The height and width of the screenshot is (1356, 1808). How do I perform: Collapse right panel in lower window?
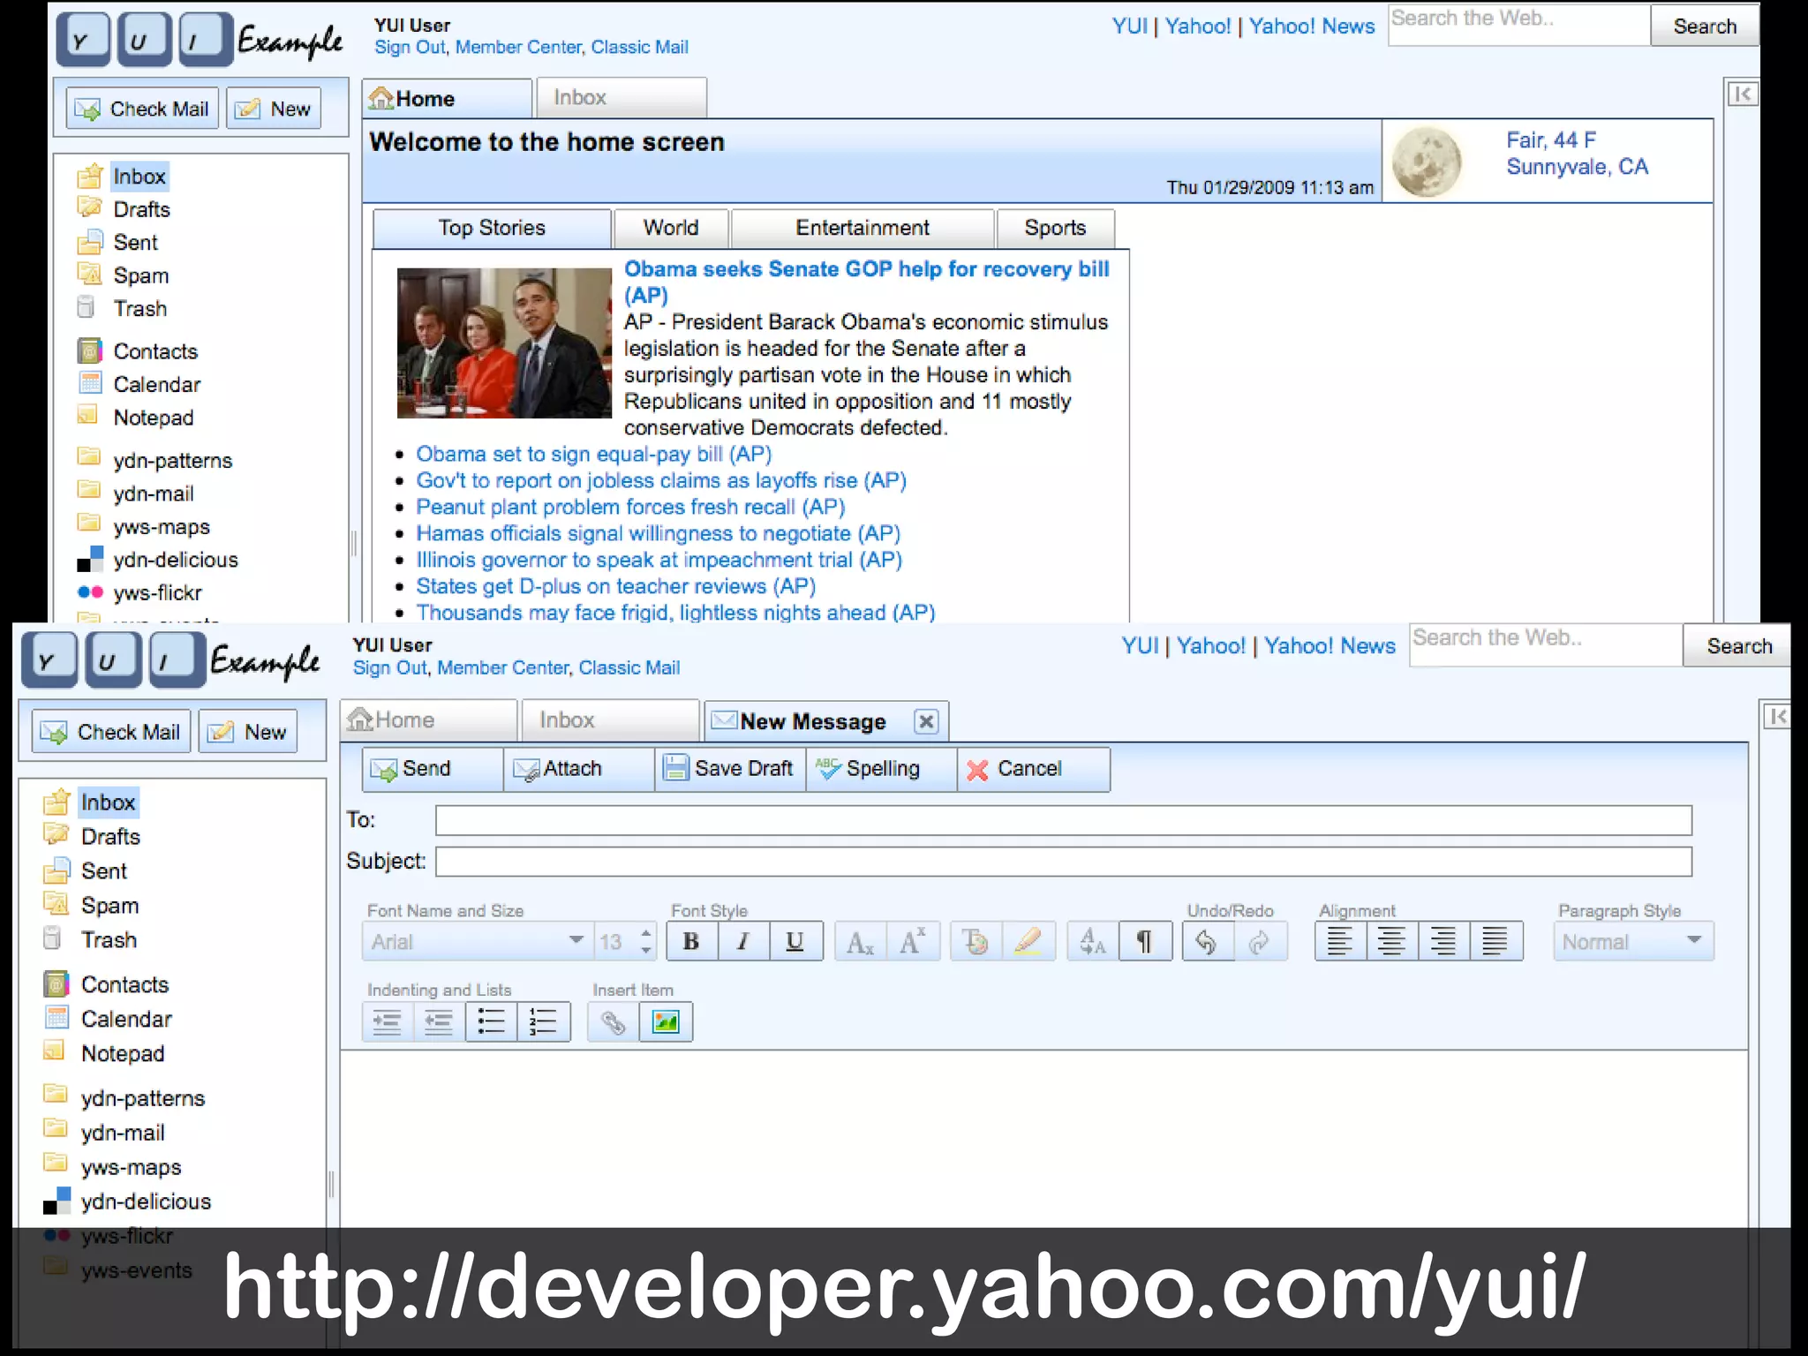(1776, 716)
